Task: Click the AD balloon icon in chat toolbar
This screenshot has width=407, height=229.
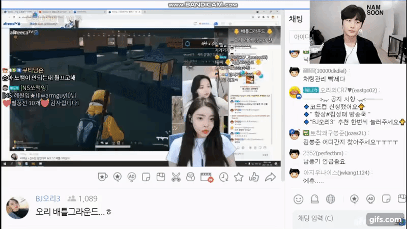Action: pos(370,199)
